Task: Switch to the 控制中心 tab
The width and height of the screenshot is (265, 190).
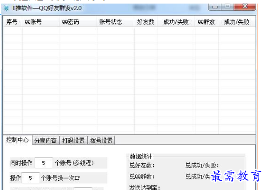Action: [17, 140]
